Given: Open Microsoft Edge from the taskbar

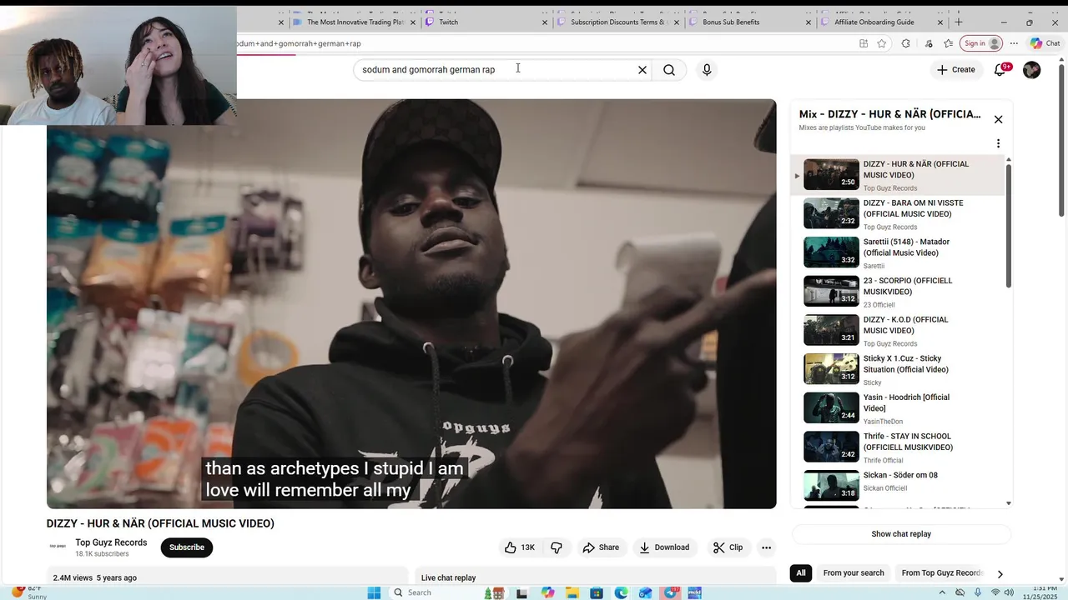Looking at the screenshot, I should 621,592.
